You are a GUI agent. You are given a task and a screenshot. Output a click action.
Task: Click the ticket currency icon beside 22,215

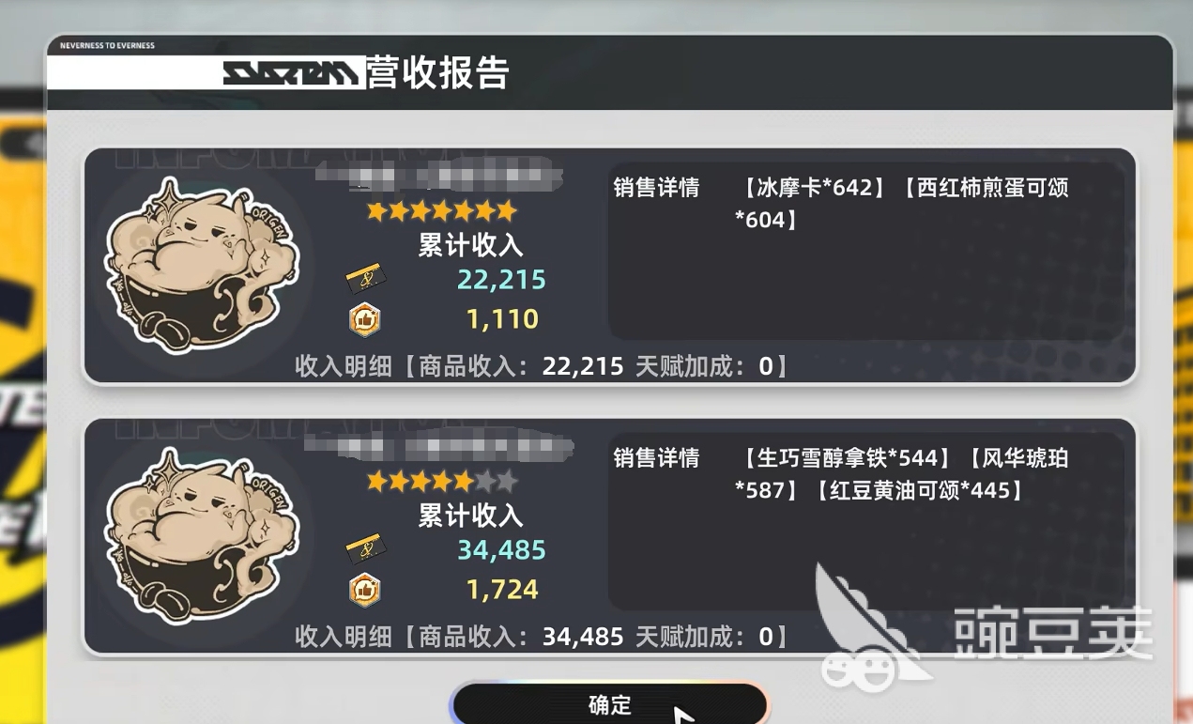(365, 279)
